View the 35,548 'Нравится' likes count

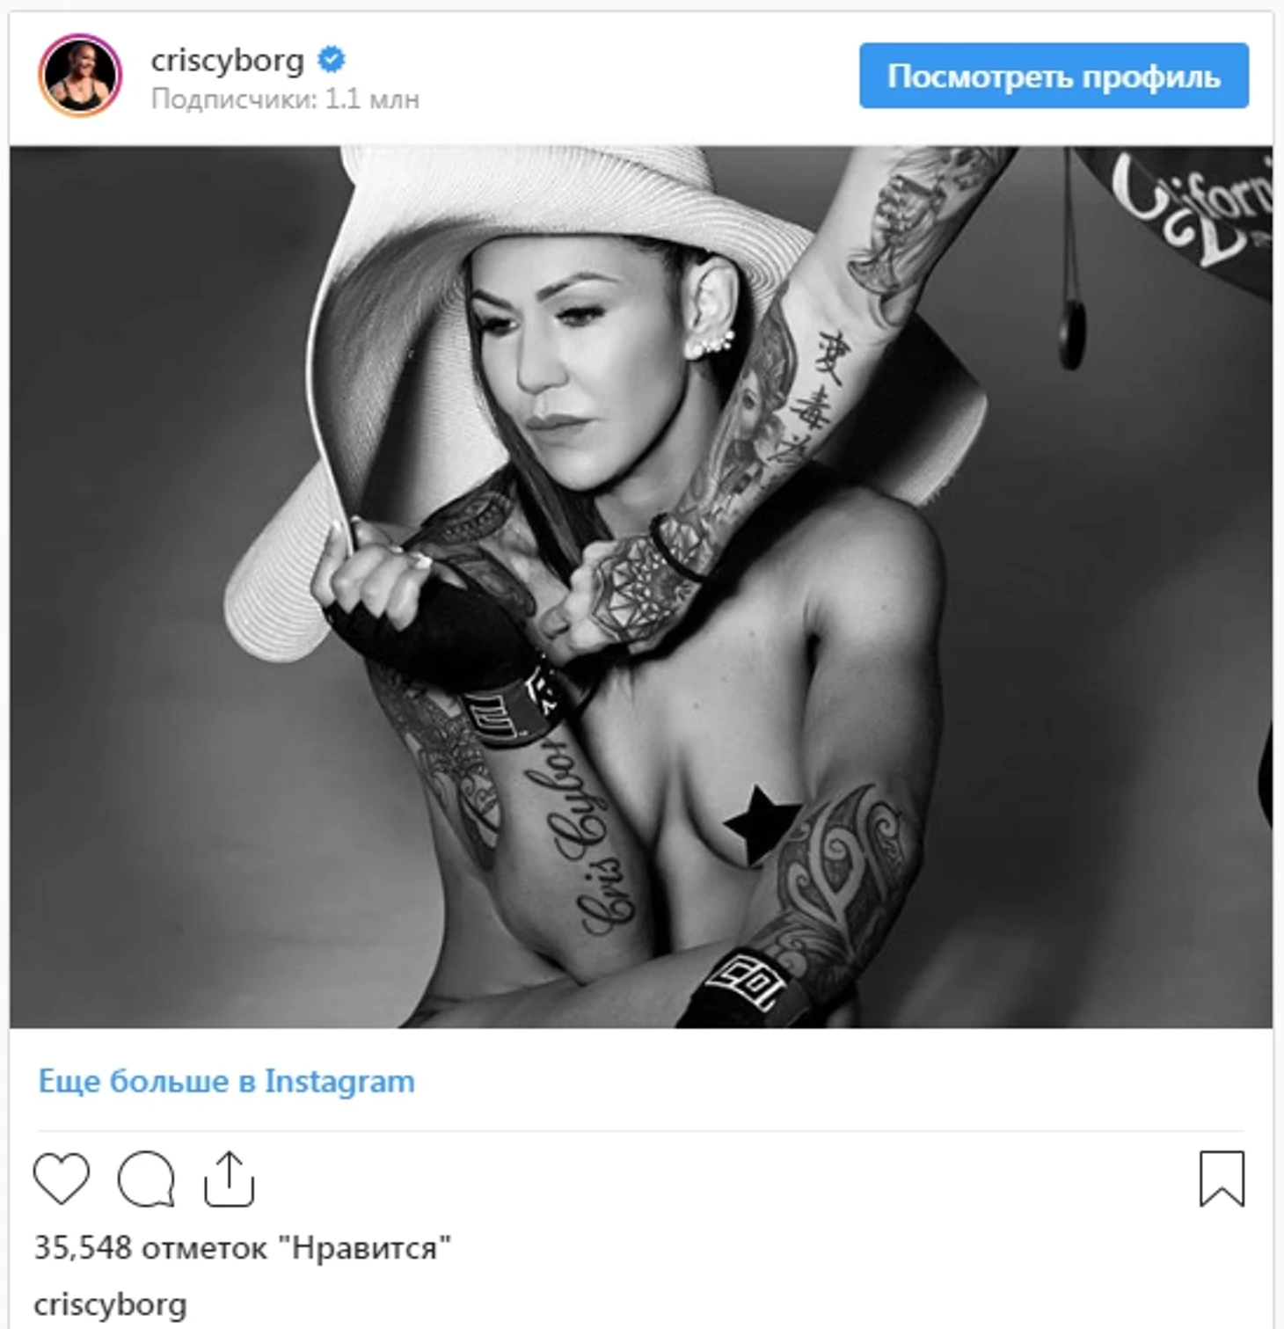click(x=242, y=1248)
